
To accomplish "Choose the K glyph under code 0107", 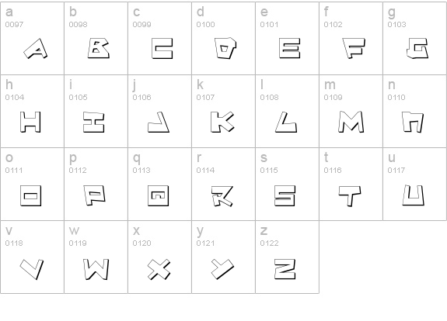I will click(222, 122).
